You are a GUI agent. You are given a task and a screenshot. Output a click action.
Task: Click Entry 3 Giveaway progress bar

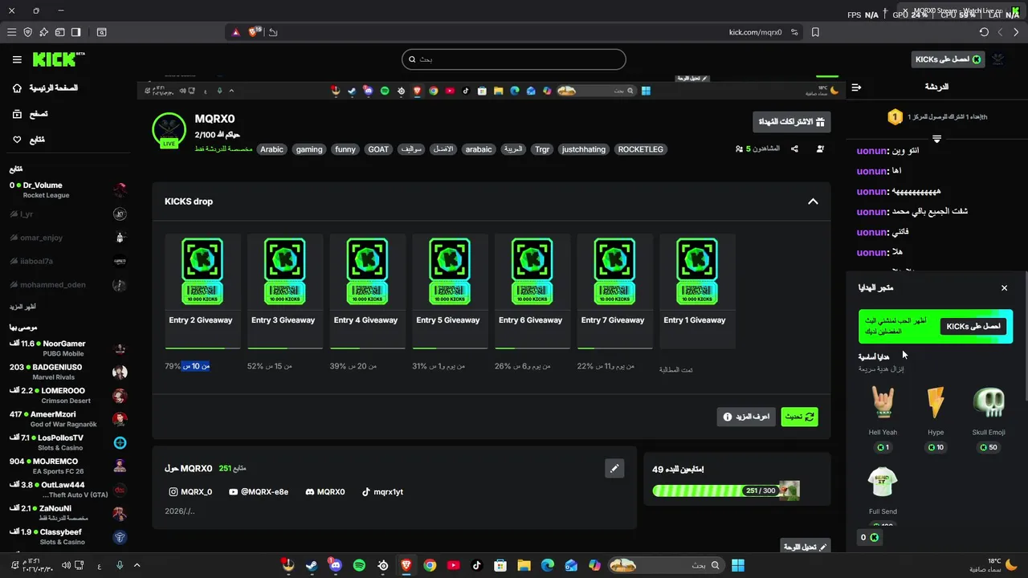285,348
